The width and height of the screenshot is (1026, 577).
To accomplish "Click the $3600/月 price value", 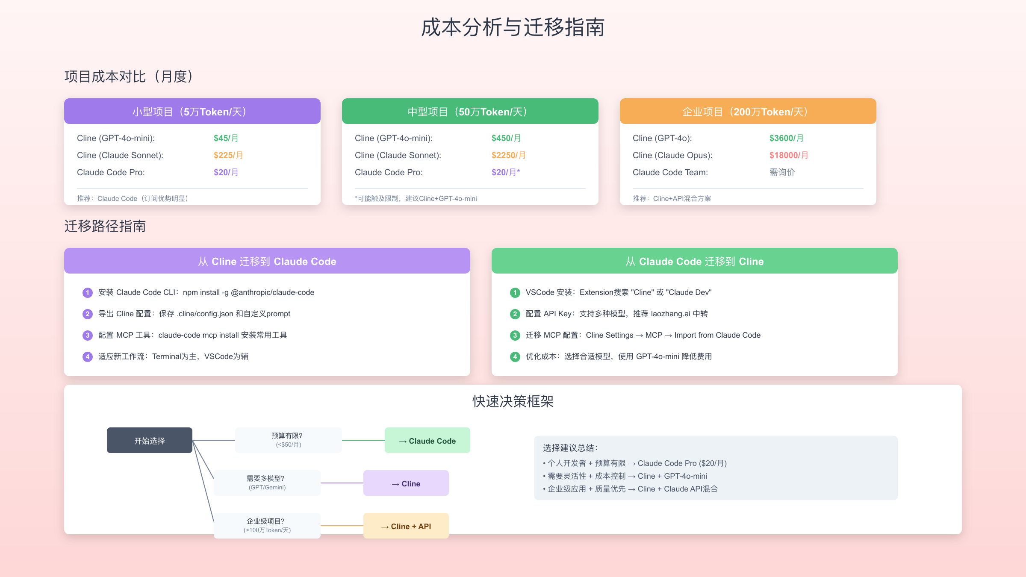I will coord(787,138).
